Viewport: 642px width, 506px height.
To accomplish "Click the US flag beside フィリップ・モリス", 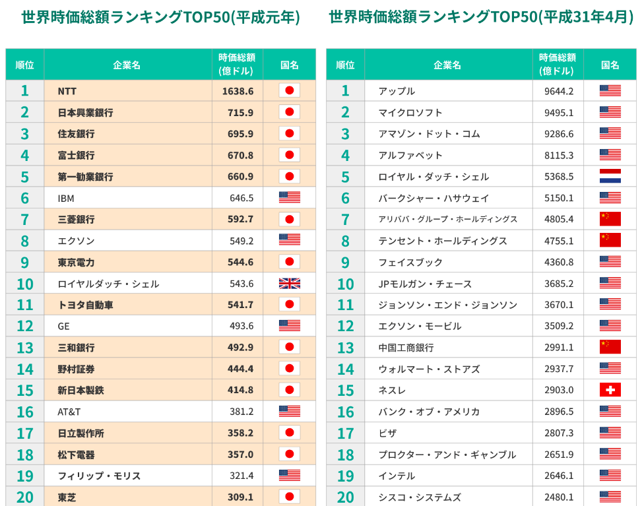I will 290,475.
